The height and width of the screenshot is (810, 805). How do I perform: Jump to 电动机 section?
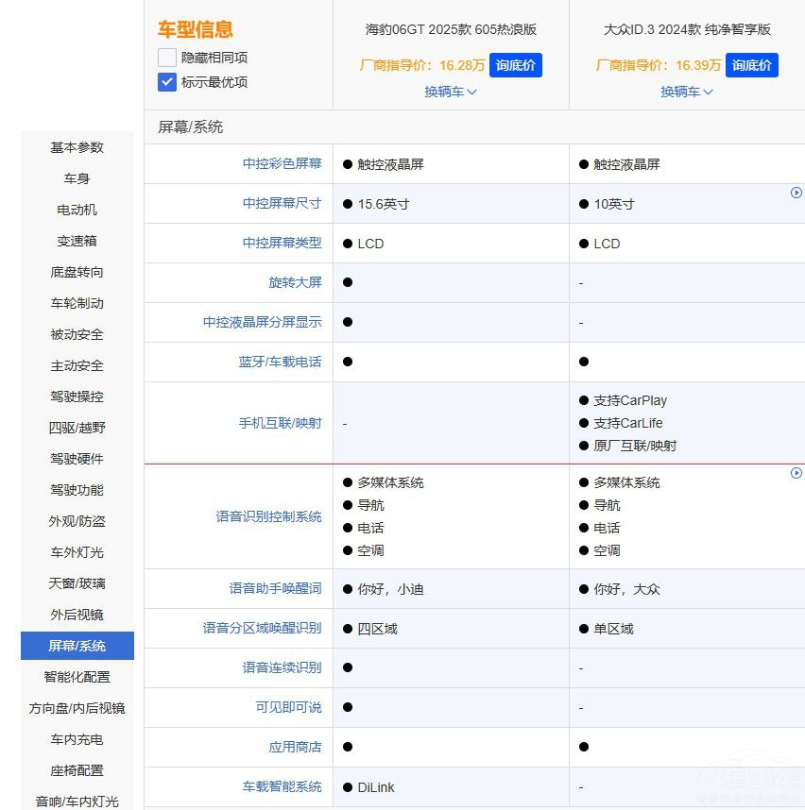coord(77,210)
